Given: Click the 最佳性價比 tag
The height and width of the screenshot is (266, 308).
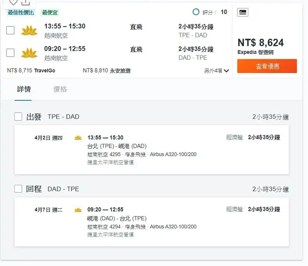Looking at the screenshot, I should pos(21,13).
